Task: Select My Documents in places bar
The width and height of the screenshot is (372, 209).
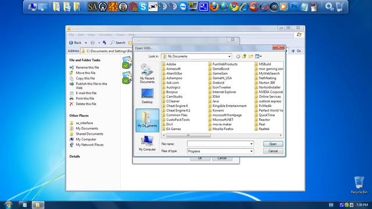Action: pos(147,120)
